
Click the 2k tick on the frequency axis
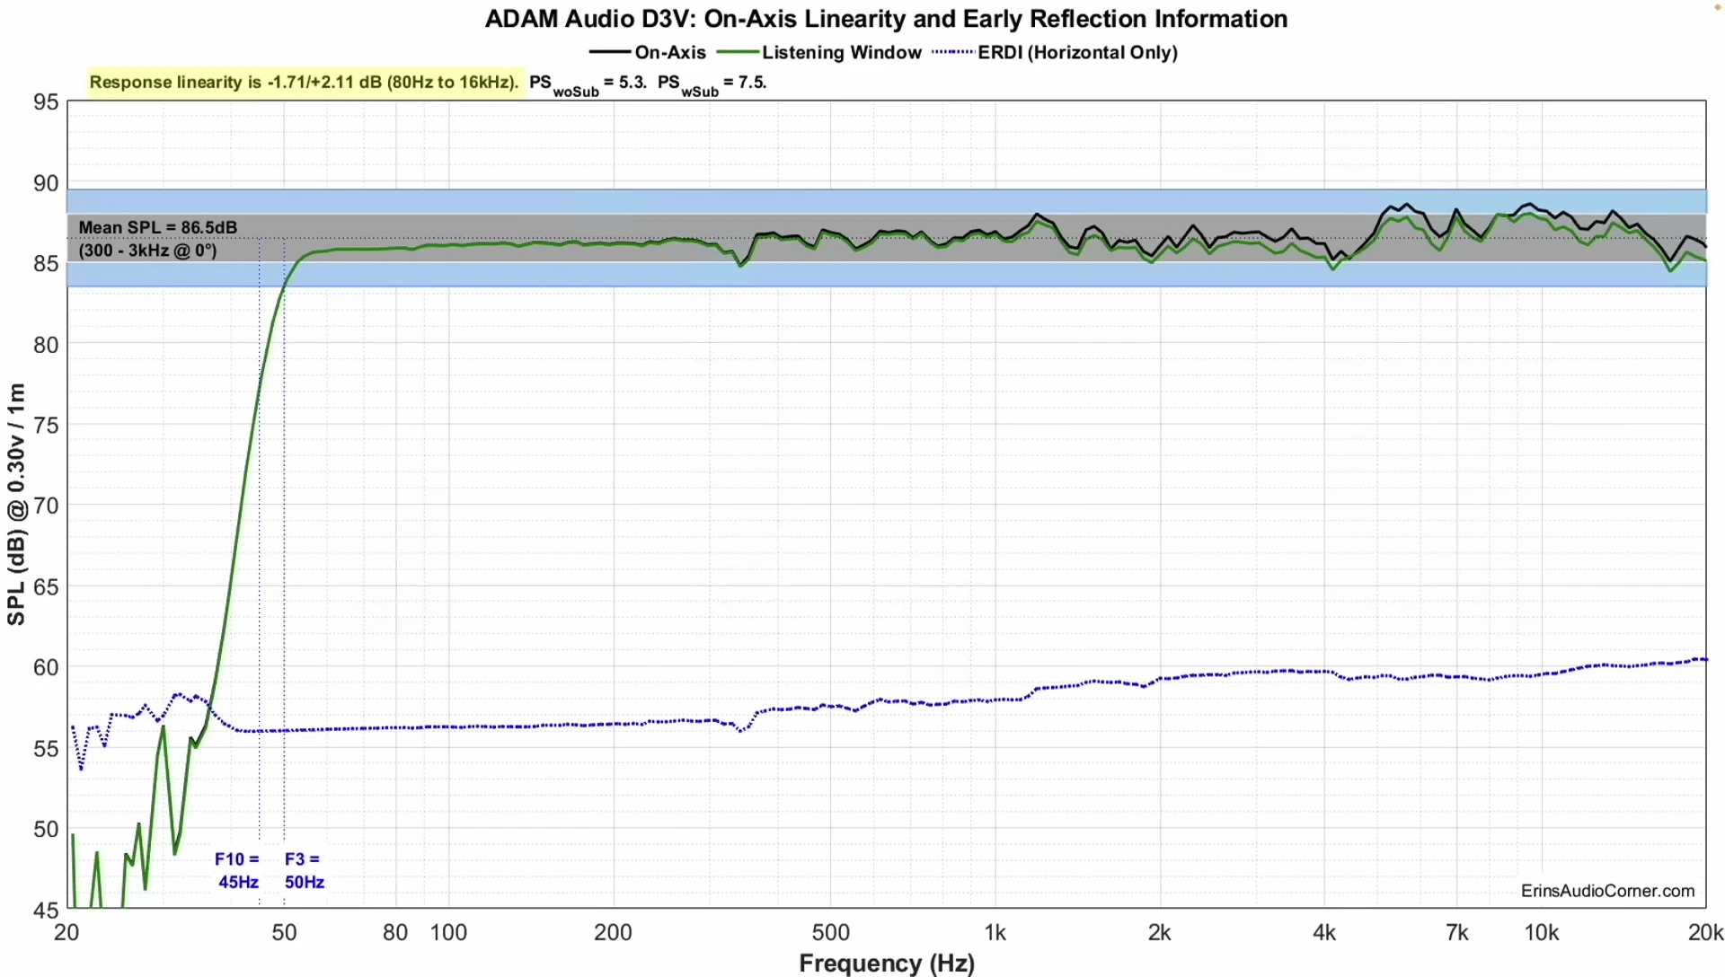[1159, 932]
